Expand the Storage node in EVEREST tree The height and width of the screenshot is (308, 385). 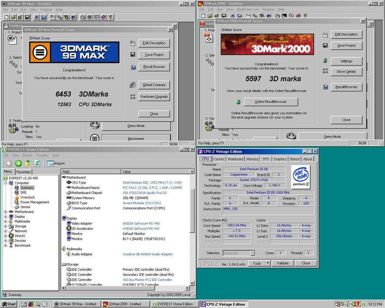(5, 226)
